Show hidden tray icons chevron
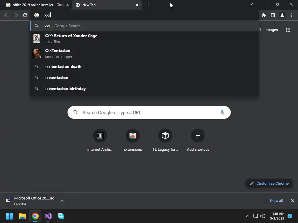298x223 pixels. coord(248,216)
